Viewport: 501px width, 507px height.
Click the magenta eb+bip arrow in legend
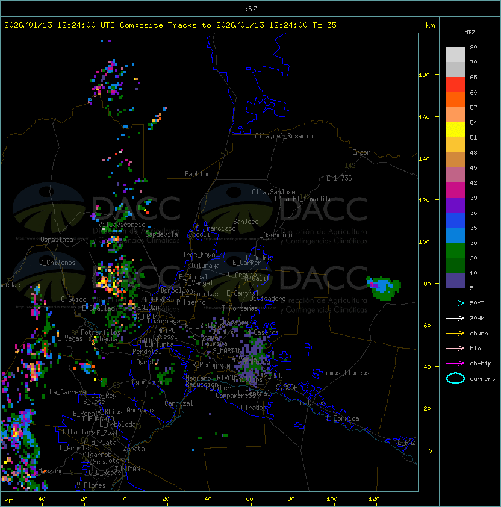click(455, 364)
